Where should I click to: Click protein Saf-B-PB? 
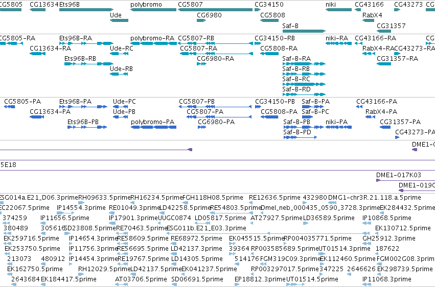pyautogui.click(x=304, y=127)
